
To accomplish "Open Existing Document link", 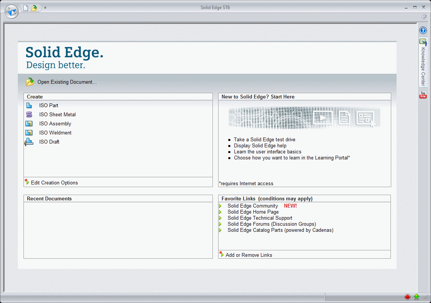I will pyautogui.click(x=67, y=82).
